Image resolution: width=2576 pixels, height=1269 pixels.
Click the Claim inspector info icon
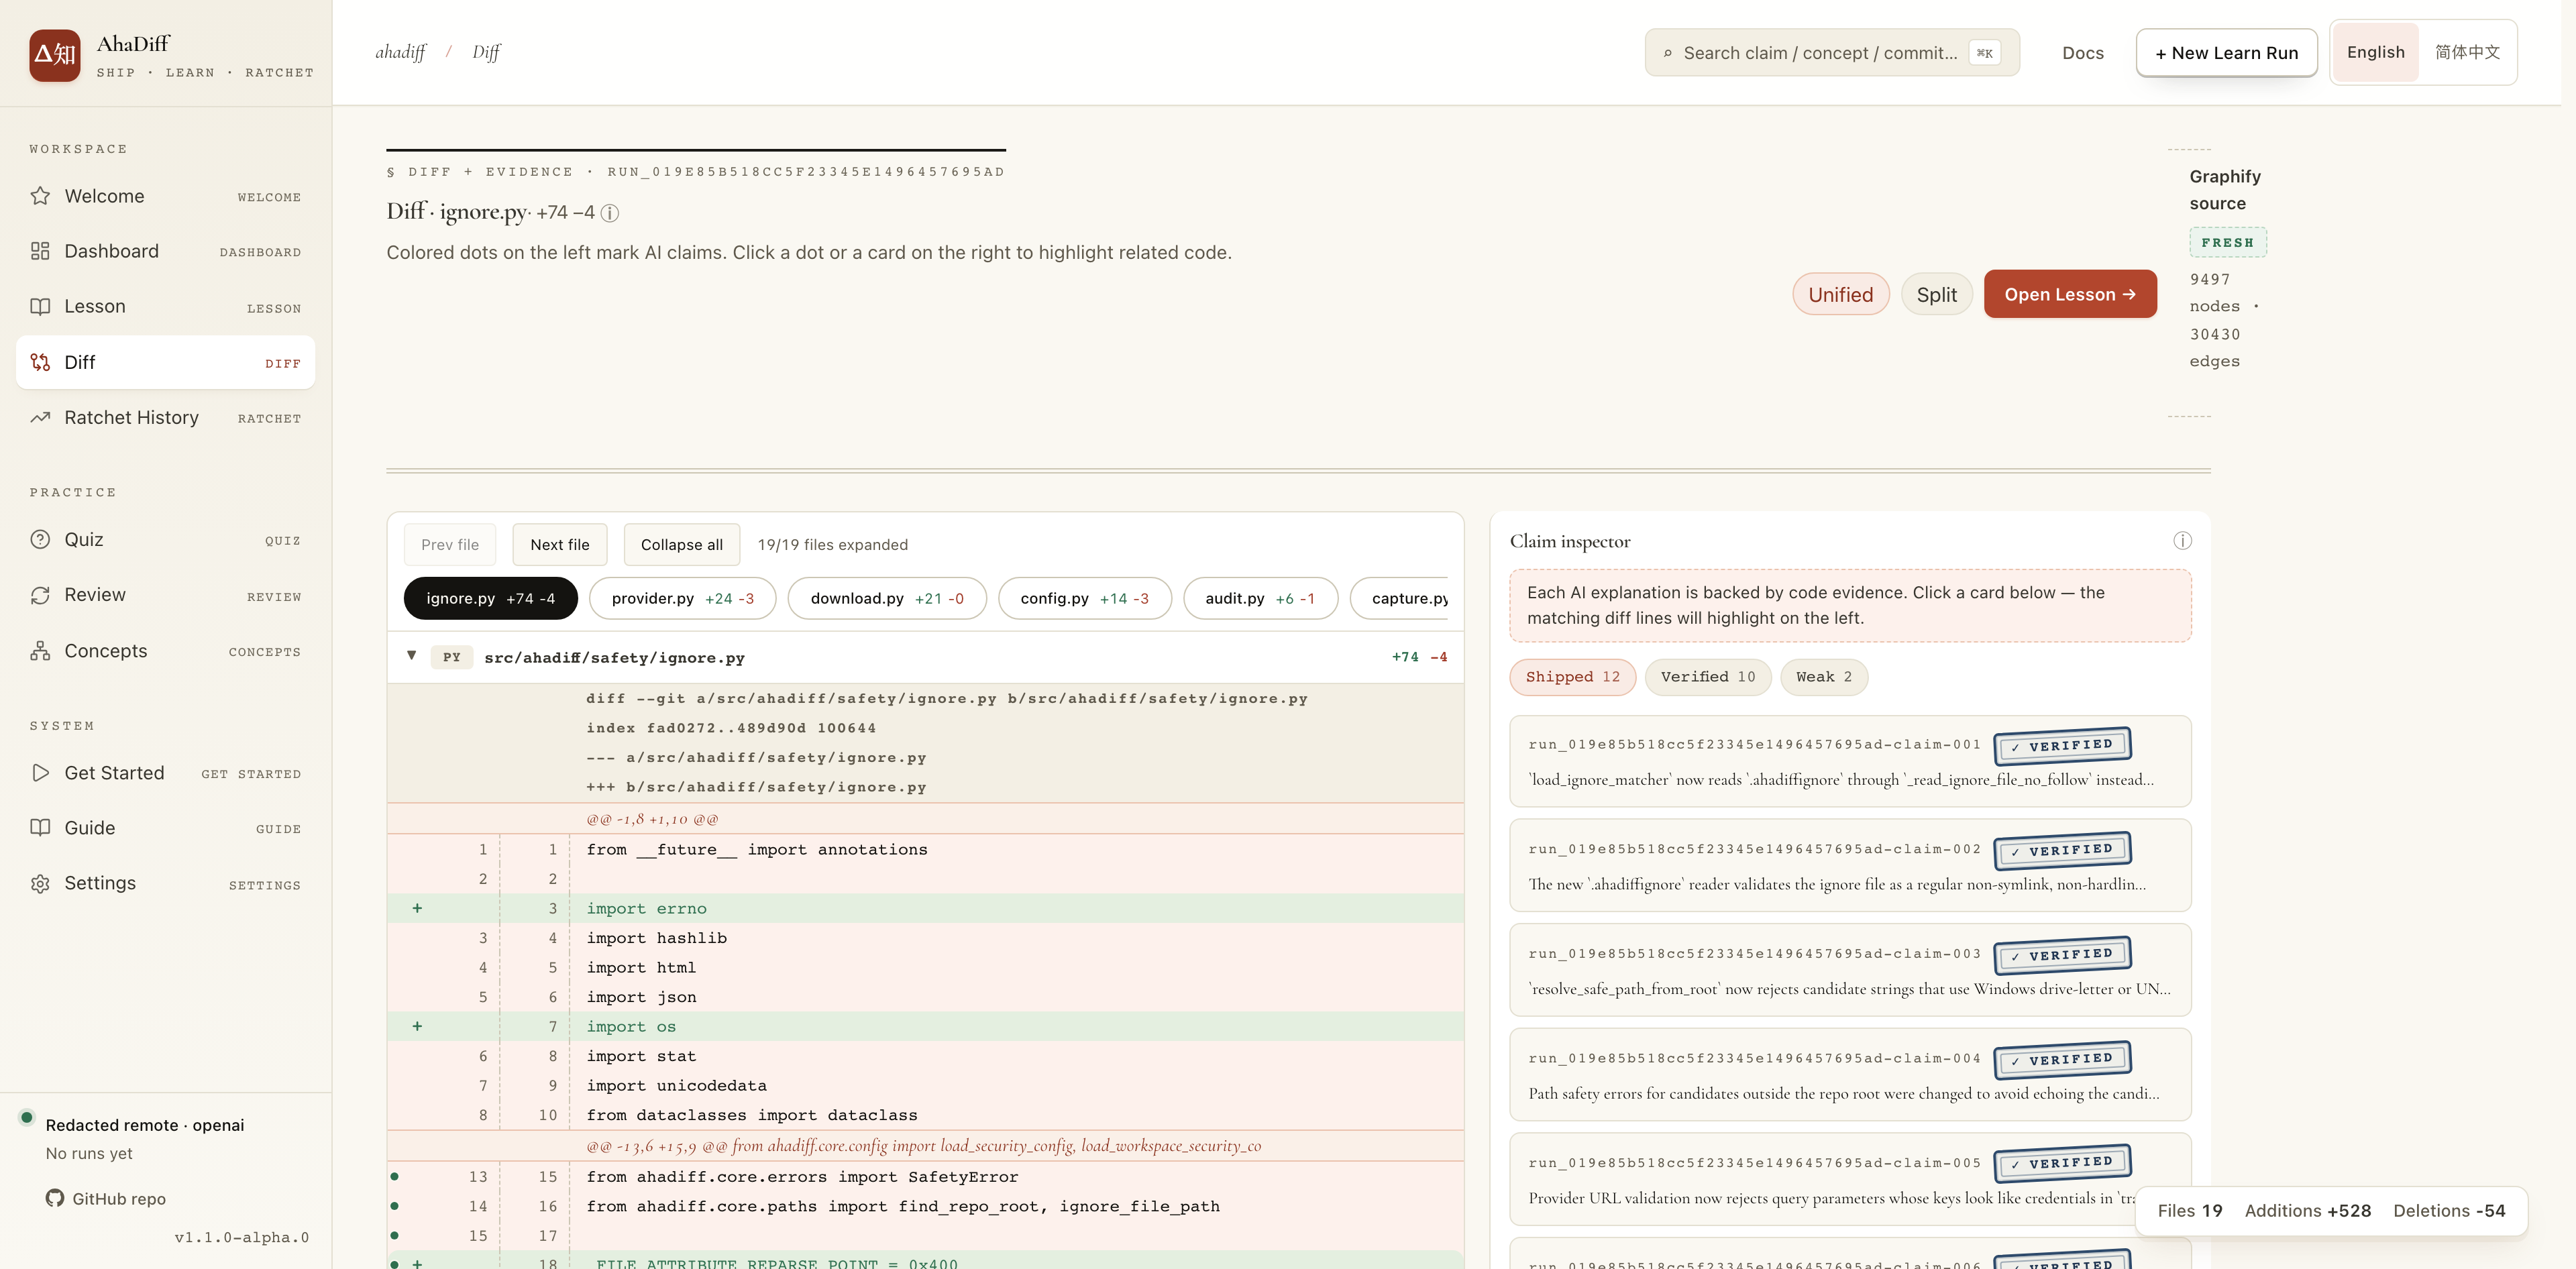2182,541
